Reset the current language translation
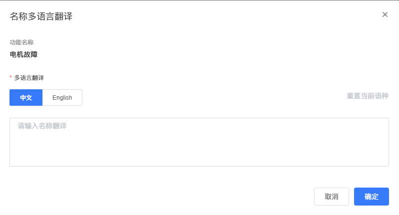Image resolution: width=399 pixels, height=215 pixels. pyautogui.click(x=368, y=96)
